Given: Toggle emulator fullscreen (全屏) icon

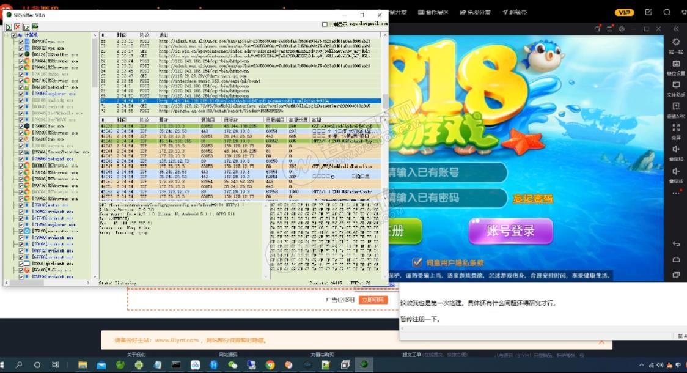Looking at the screenshot, I should (x=676, y=128).
